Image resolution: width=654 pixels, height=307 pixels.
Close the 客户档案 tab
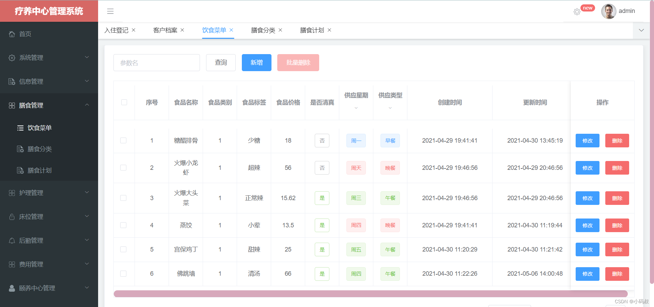[182, 30]
